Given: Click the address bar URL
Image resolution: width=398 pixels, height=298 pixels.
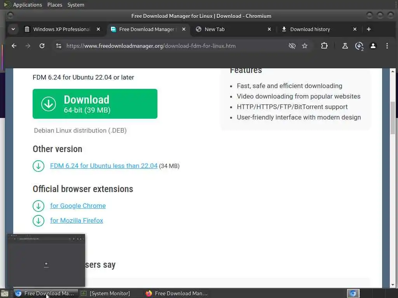Looking at the screenshot, I should pos(151,46).
